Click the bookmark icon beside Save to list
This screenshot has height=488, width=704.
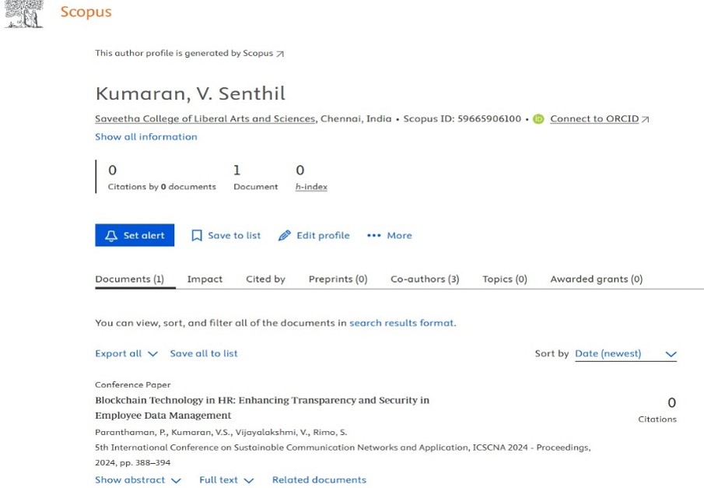(197, 236)
